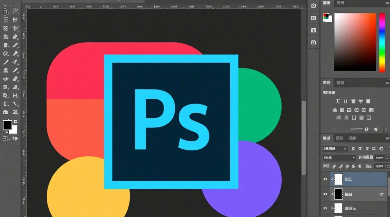Switch to the second tab in the Layers panel group
Image resolution: width=390 pixels, height=217 pixels.
tap(339, 138)
